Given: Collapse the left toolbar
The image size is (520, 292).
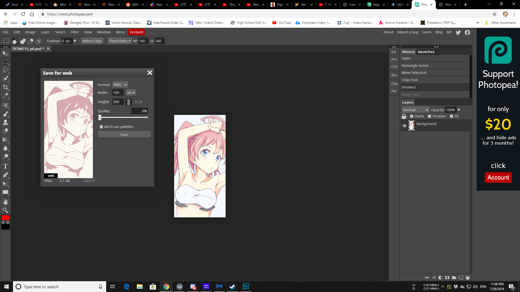Looking at the screenshot, I should [5, 47].
